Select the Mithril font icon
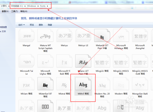Image resolution: width=153 pixels, height=112 pixels. 83,84
